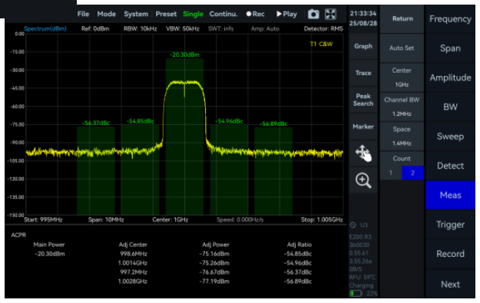Image resolution: width=480 pixels, height=303 pixels.
Task: Click the -56.89dBc channel label on graph
Action: point(273,124)
